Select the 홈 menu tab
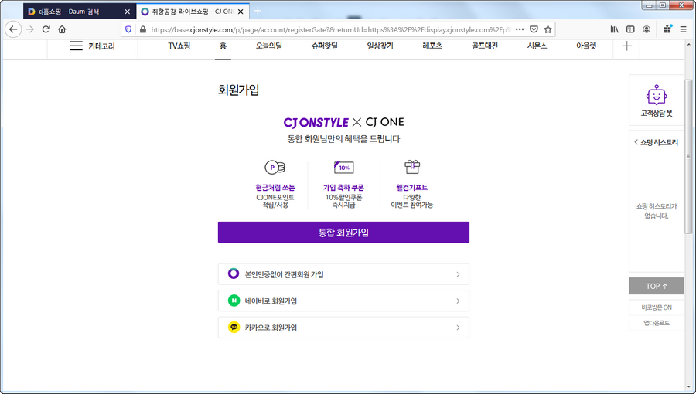Image resolution: width=696 pixels, height=394 pixels. (x=223, y=46)
